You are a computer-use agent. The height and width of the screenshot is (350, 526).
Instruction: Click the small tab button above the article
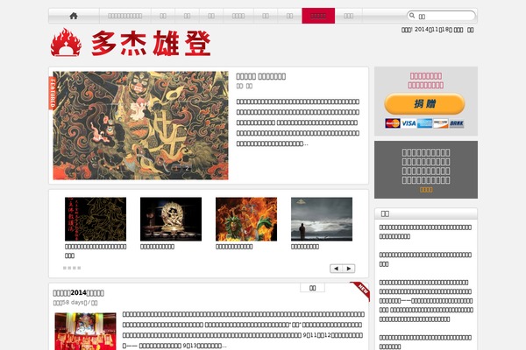tap(312, 288)
